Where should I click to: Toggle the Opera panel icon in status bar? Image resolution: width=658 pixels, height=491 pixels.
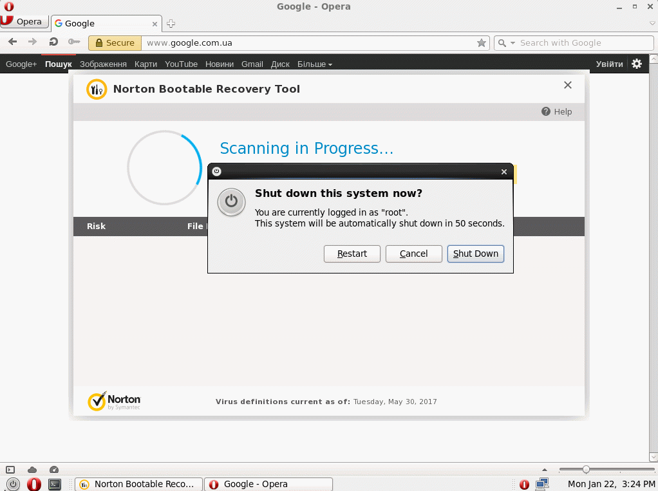(10, 470)
